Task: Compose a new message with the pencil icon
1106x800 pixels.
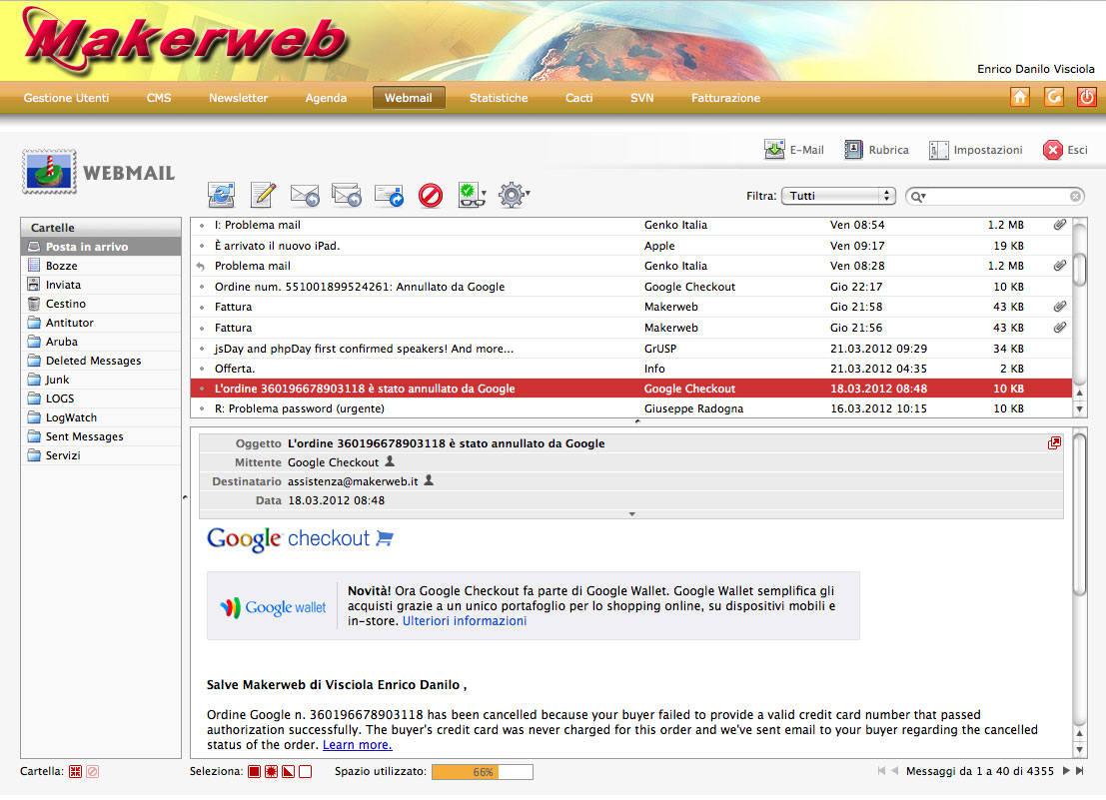Action: point(263,195)
